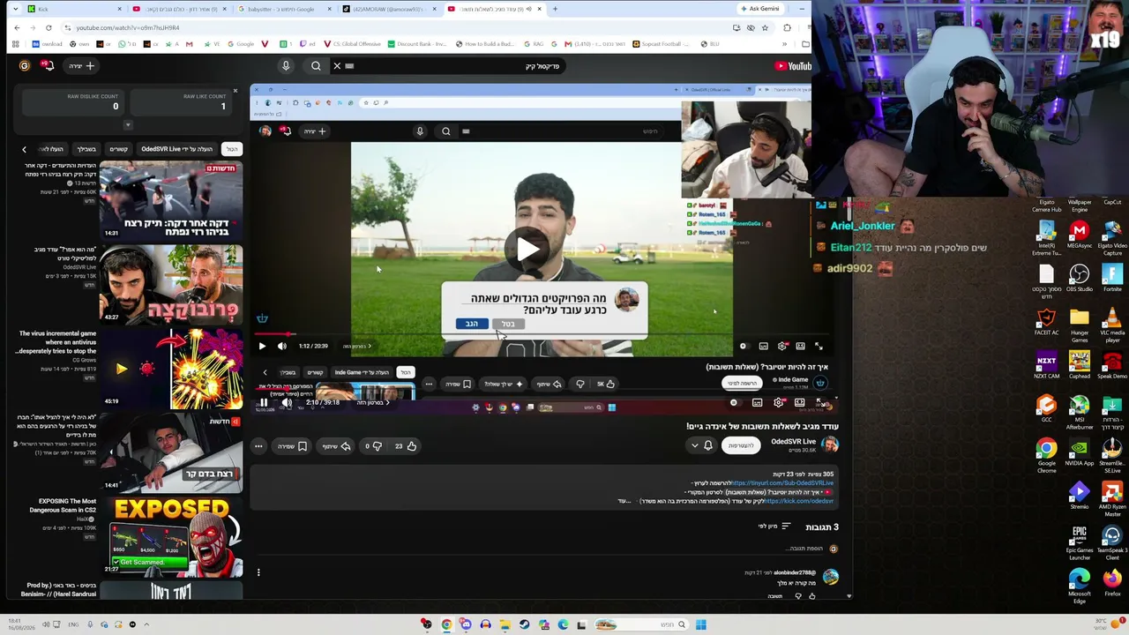Click the Ask Gemini button
Screen dimensions: 1129x635
pos(759,9)
